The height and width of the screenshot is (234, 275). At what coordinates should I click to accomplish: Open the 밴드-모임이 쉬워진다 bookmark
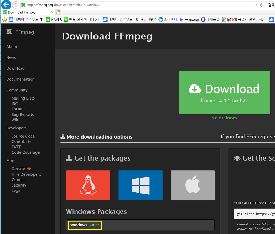click(x=82, y=20)
